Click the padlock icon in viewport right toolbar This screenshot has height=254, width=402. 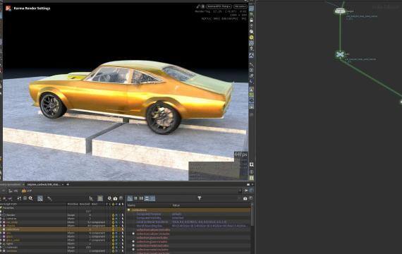[x=252, y=20]
